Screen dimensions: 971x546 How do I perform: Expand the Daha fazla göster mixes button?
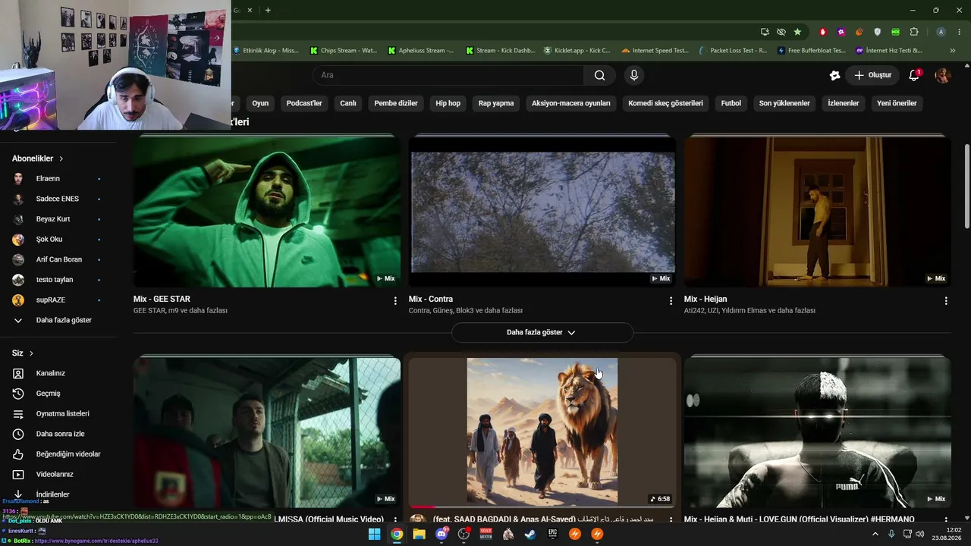pos(542,332)
